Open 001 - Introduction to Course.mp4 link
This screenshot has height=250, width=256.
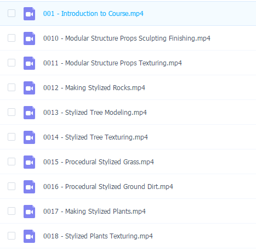coord(93,14)
